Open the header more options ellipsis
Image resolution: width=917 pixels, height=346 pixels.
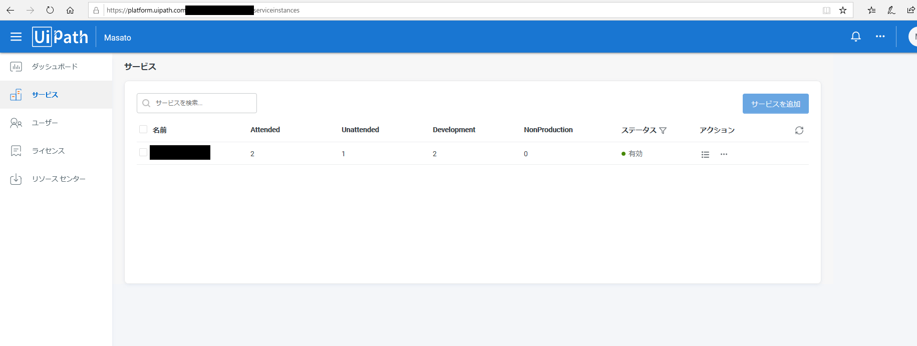[880, 37]
